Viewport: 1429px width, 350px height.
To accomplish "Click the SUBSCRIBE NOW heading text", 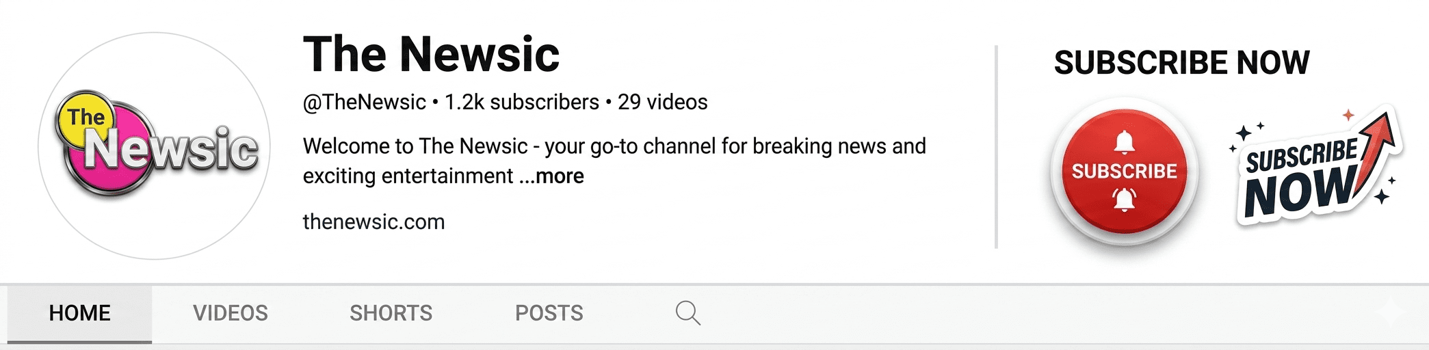I will coord(1181,63).
